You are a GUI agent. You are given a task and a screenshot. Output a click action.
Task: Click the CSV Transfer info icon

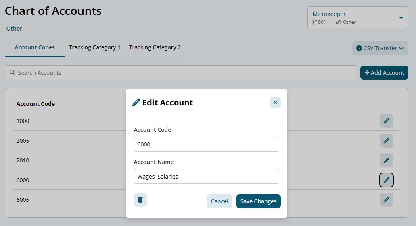point(359,48)
